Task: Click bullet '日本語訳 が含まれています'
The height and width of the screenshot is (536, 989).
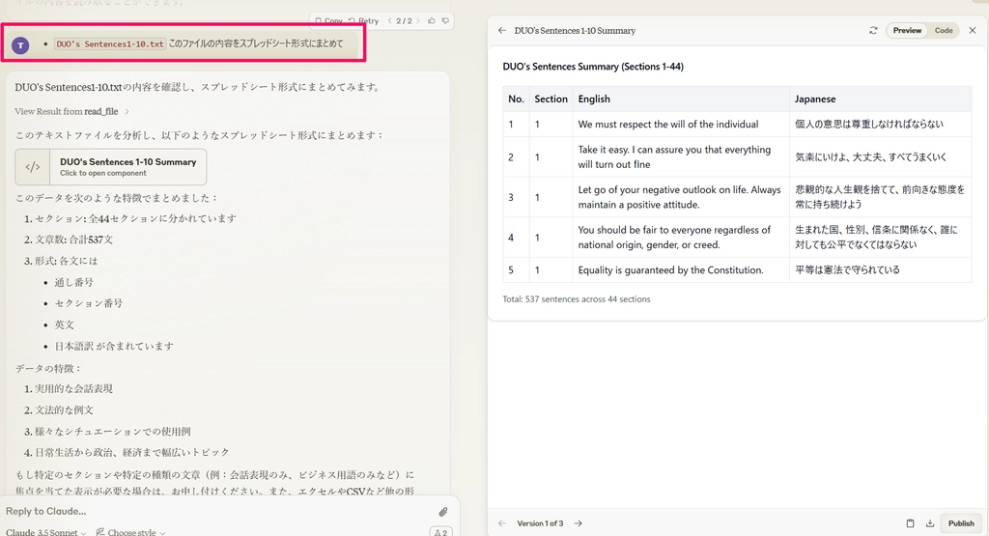Action: pos(114,346)
